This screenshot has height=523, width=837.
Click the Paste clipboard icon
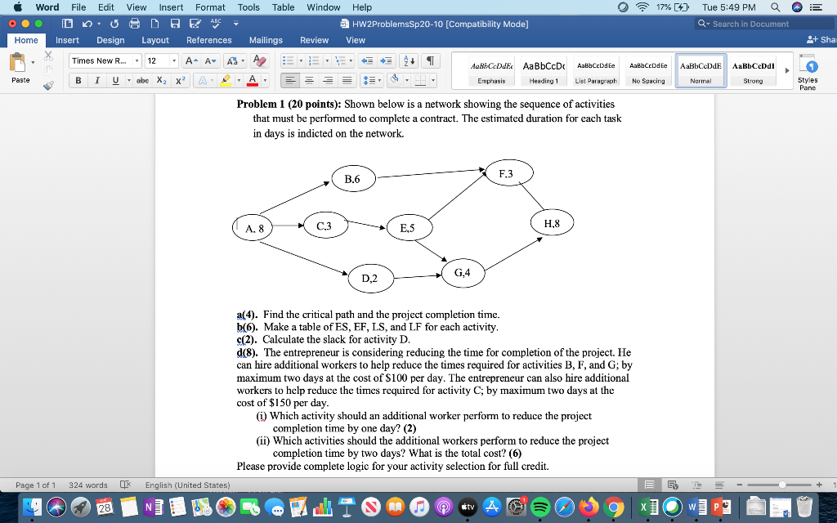(x=17, y=63)
